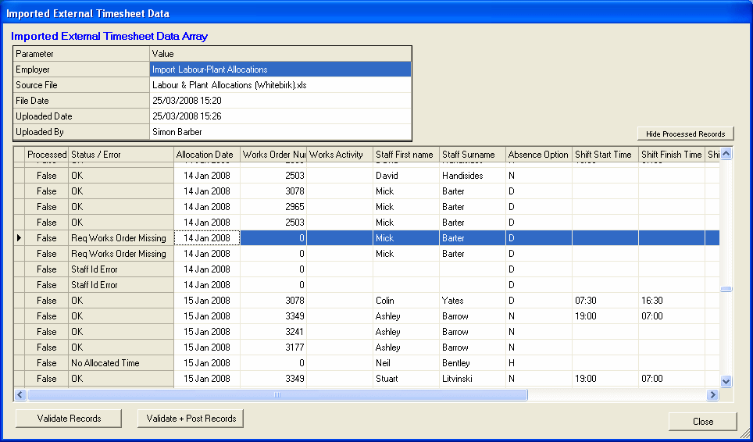Sort by Allocation Date column header
The width and height of the screenshot is (753, 442).
point(206,155)
